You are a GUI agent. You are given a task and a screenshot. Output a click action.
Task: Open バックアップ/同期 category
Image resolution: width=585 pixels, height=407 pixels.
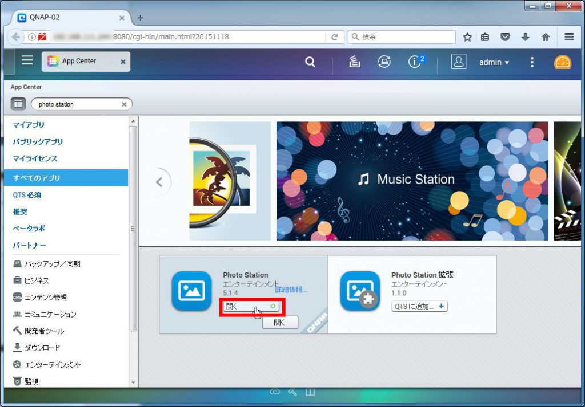47,263
